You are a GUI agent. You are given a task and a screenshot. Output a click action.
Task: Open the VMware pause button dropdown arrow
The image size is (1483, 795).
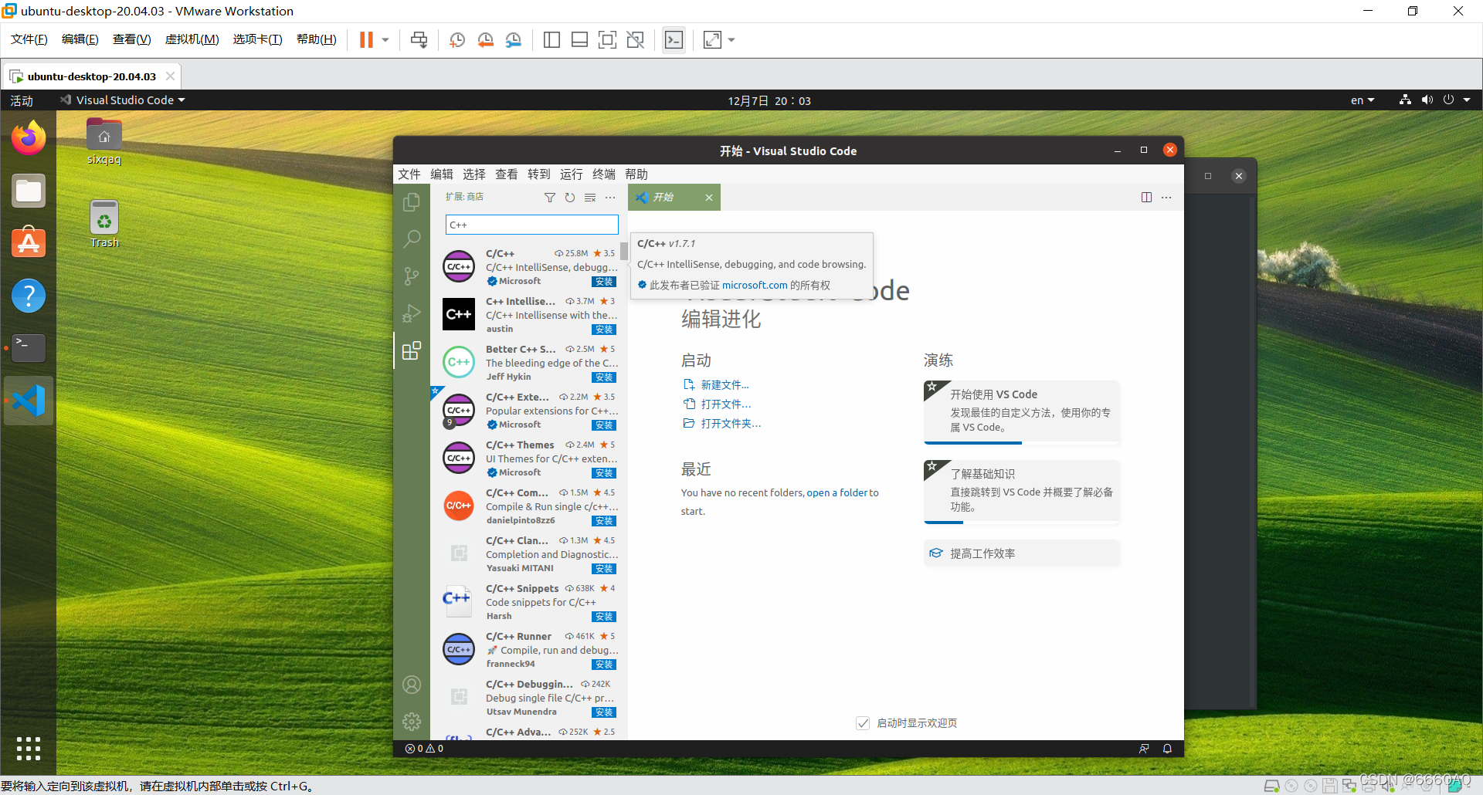[385, 40]
